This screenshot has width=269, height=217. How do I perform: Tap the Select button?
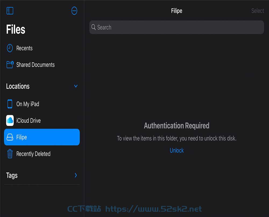[257, 11]
